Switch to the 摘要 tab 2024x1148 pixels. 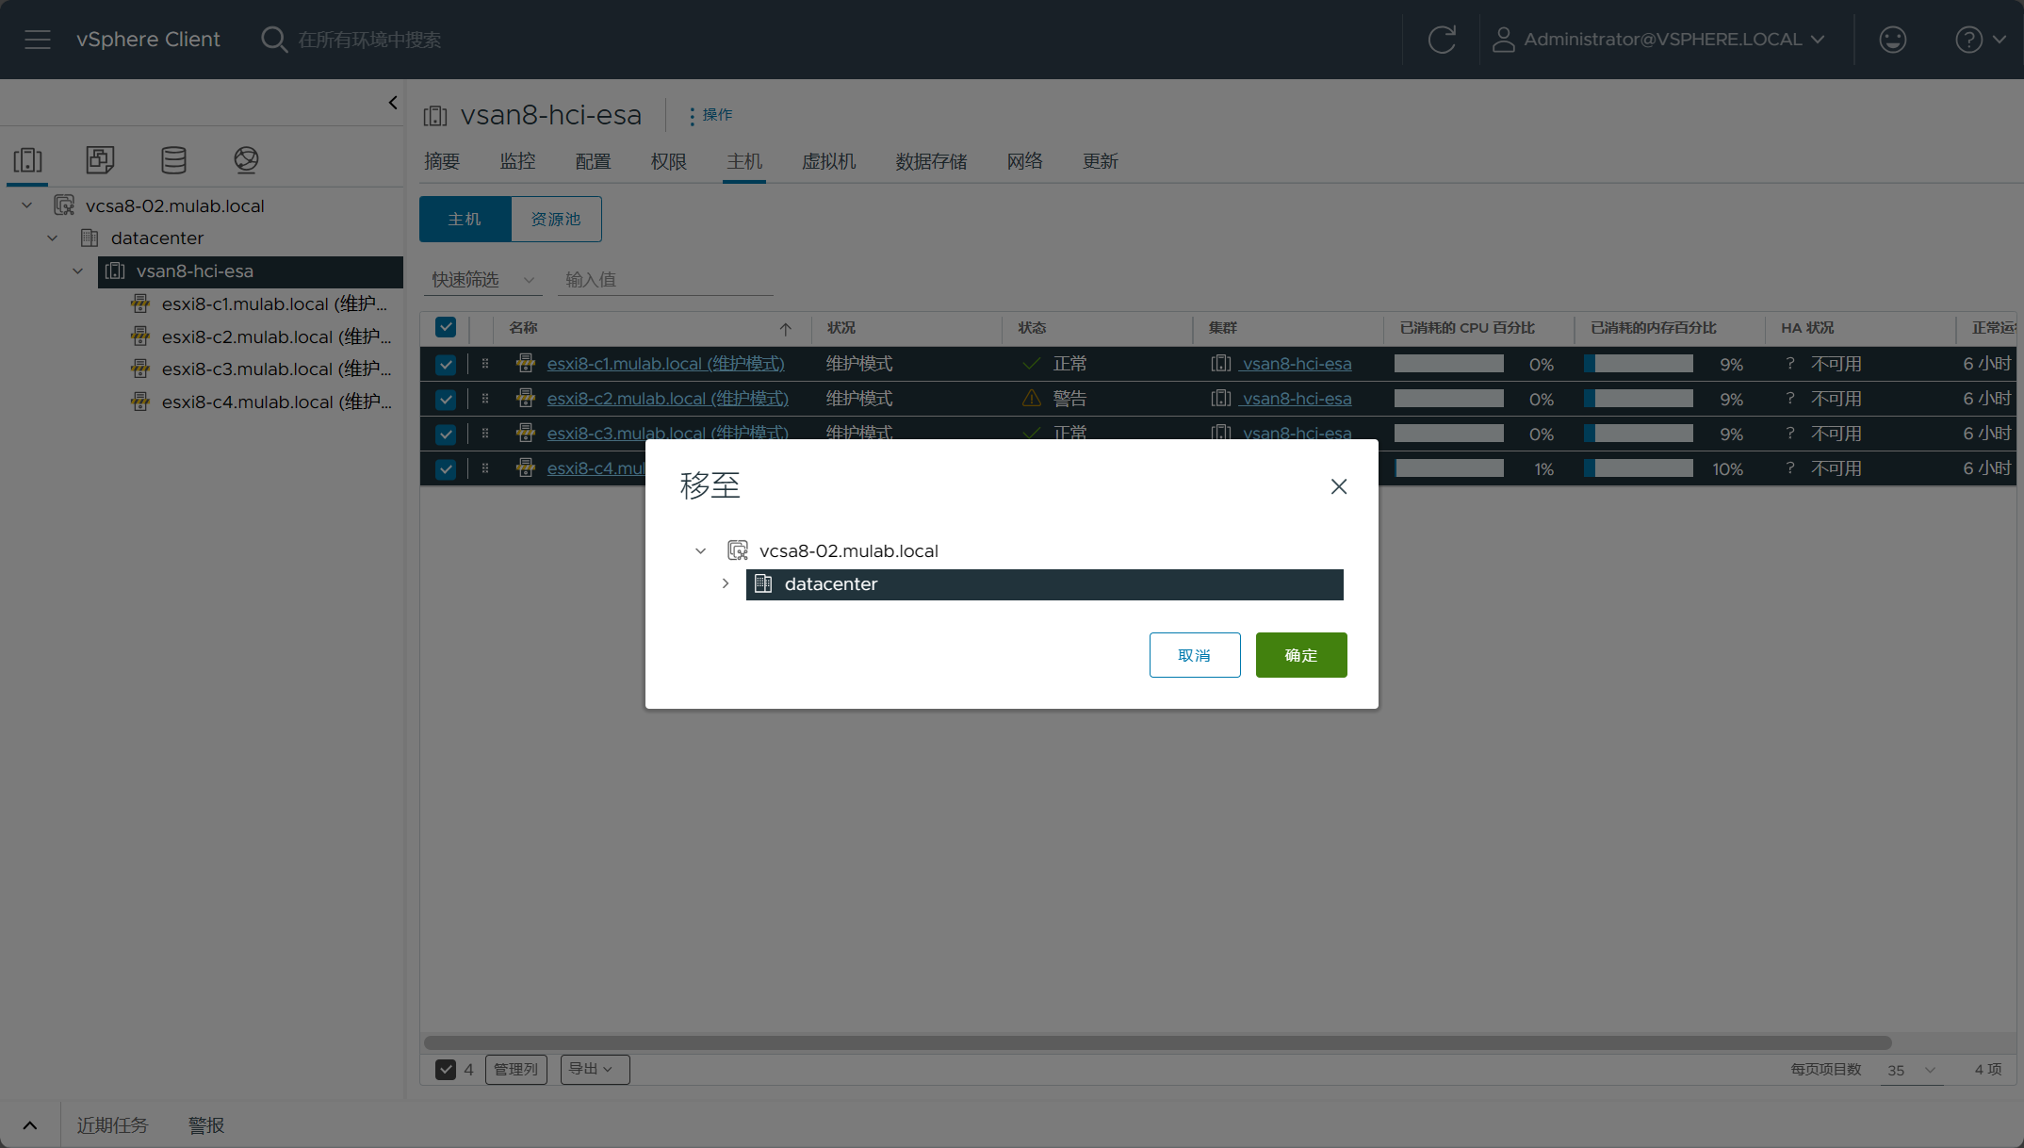pos(442,161)
